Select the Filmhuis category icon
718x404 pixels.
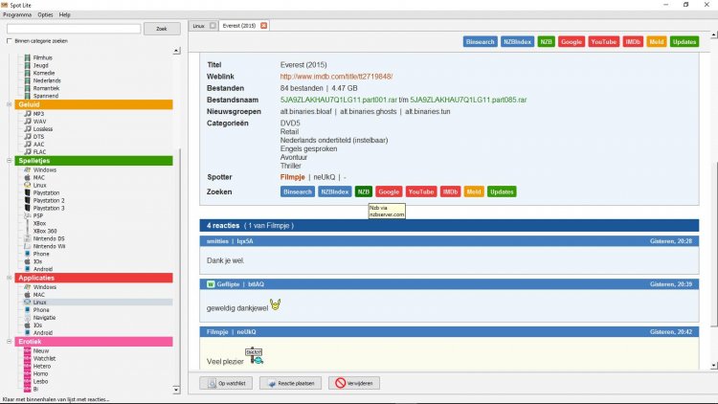point(28,57)
